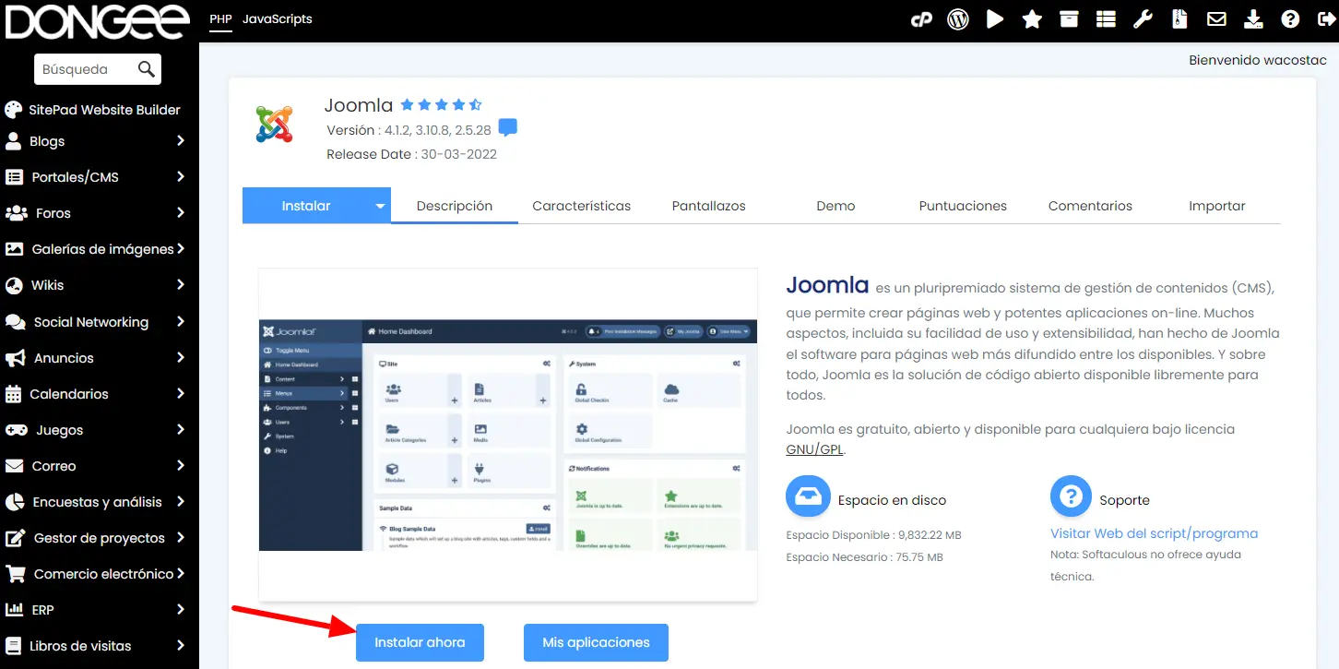The height and width of the screenshot is (669, 1339).
Task: Click the Libros de visitas book icon
Action: (x=13, y=646)
